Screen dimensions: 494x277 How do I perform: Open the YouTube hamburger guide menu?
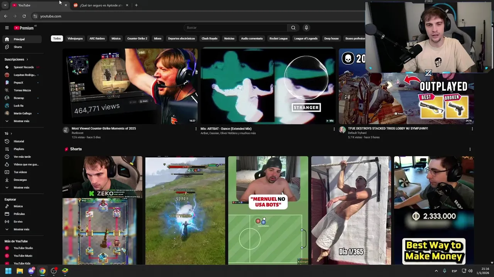click(7, 28)
